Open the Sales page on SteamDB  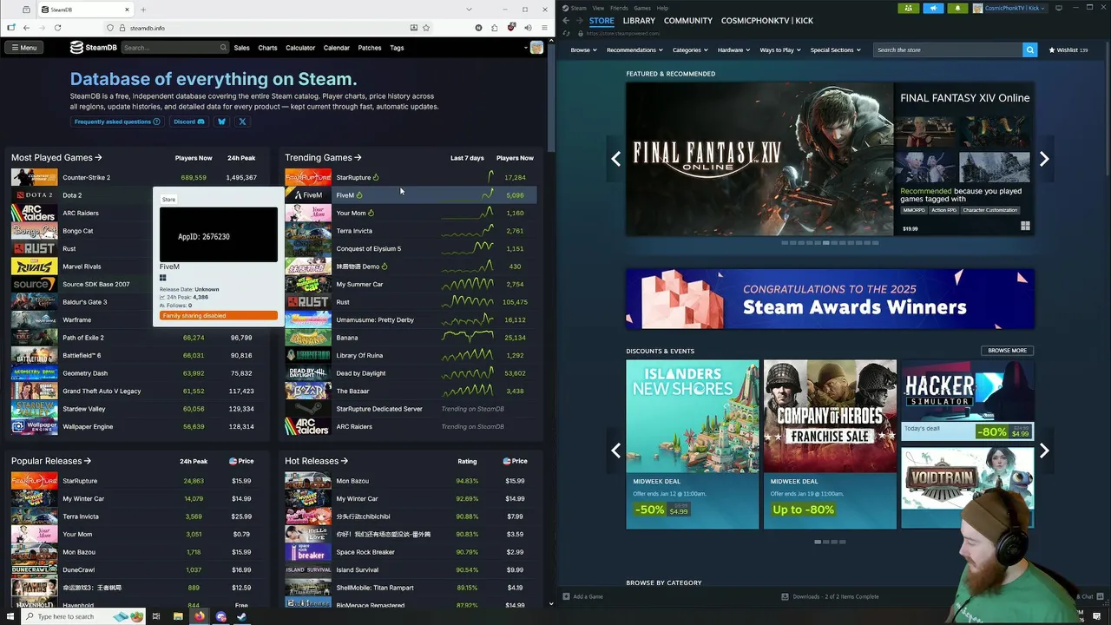[241, 48]
